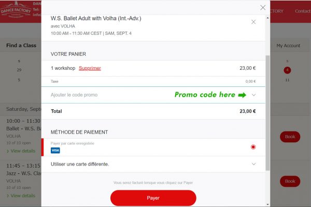Click the green promo code arrow
The height and width of the screenshot is (207, 311).
[242, 95]
